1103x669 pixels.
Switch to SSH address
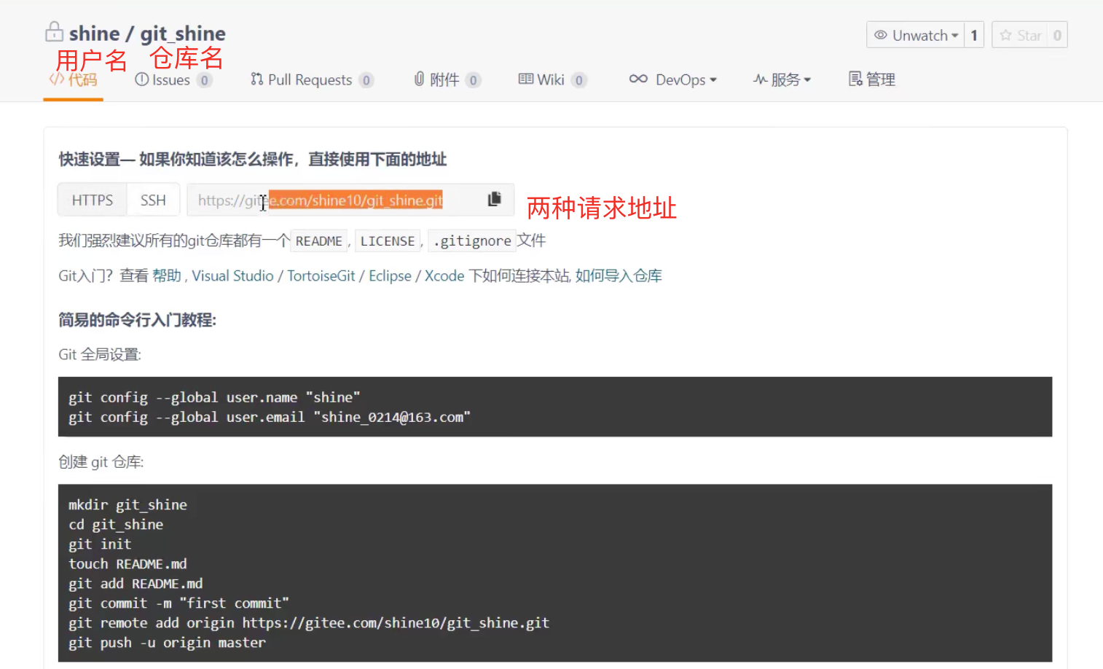[x=153, y=200]
